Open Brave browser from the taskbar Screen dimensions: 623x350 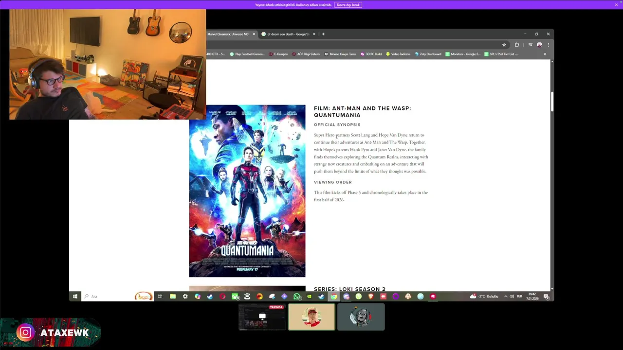pyautogui.click(x=371, y=296)
